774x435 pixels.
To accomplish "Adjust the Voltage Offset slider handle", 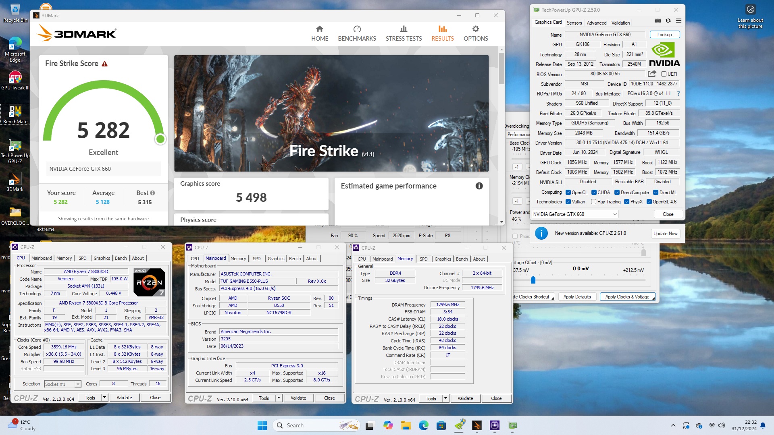I will [x=533, y=280].
